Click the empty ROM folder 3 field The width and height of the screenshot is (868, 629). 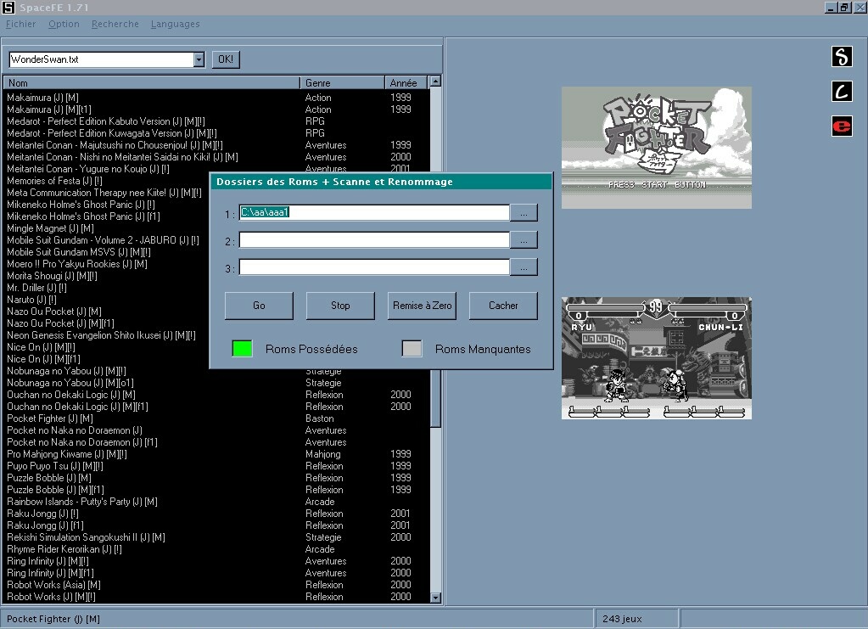[x=374, y=267]
